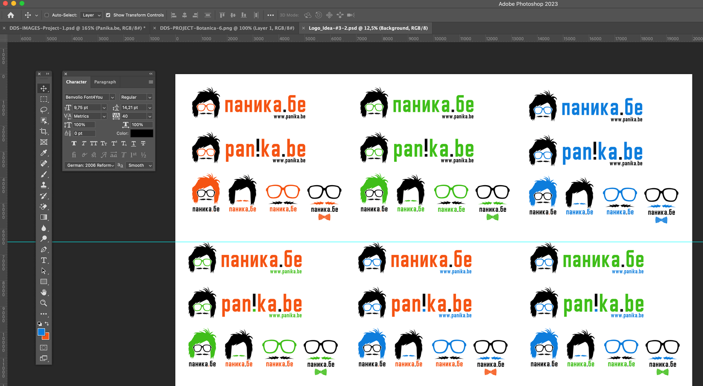Open the Auto-Select Layer dropdown
The height and width of the screenshot is (386, 703).
point(91,15)
